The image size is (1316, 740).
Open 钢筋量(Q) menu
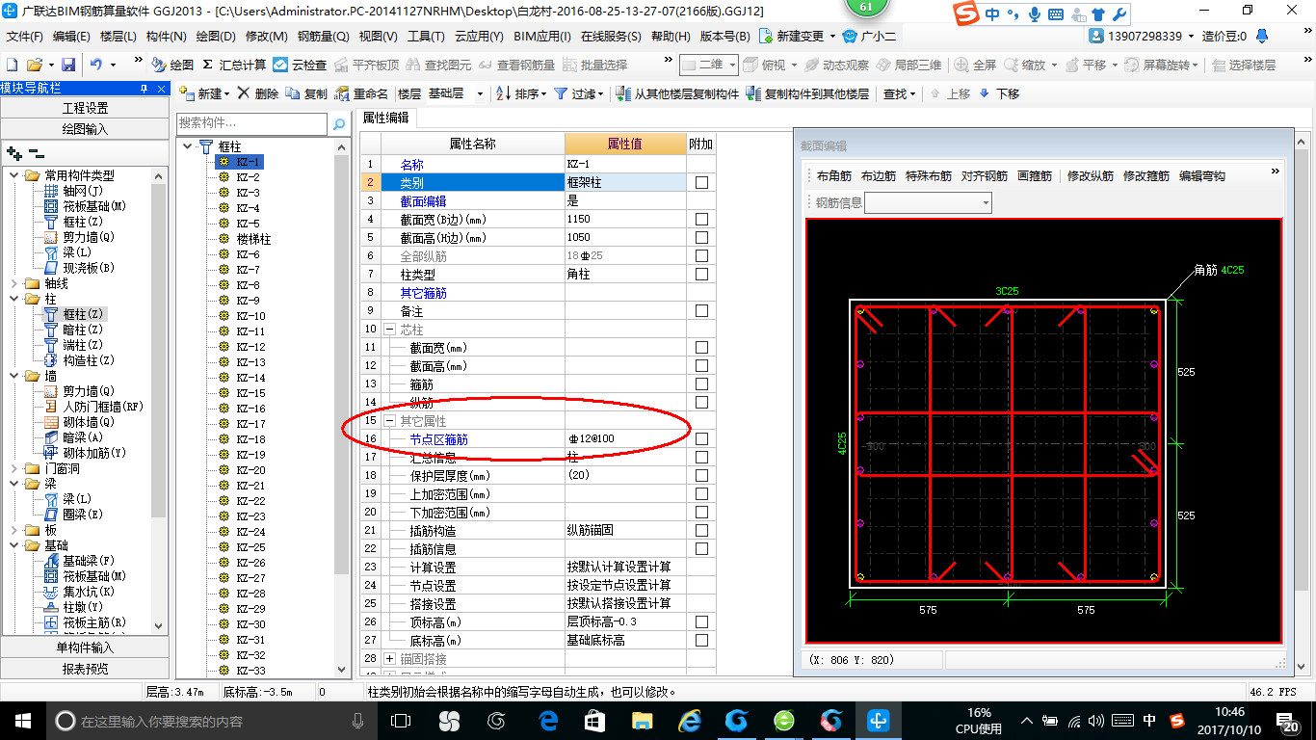click(323, 37)
